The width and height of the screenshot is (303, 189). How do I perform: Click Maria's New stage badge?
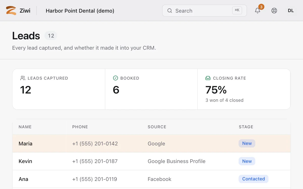pos(247,143)
